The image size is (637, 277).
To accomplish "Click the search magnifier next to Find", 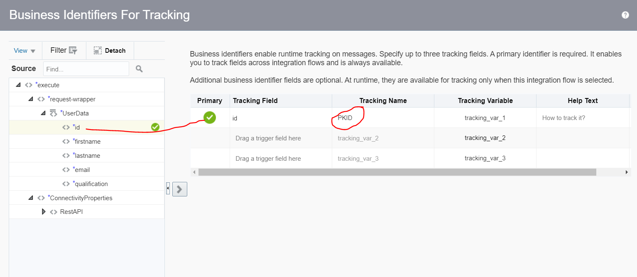I will click(139, 69).
